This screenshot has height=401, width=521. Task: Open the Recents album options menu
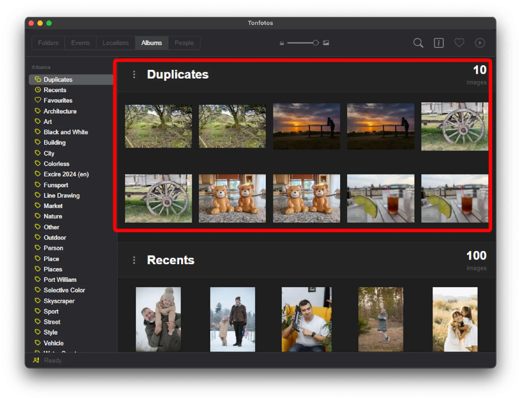pos(134,260)
